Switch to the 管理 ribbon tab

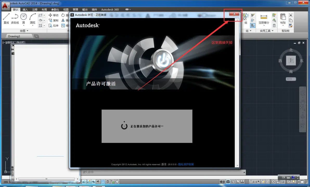(x=75, y=9)
